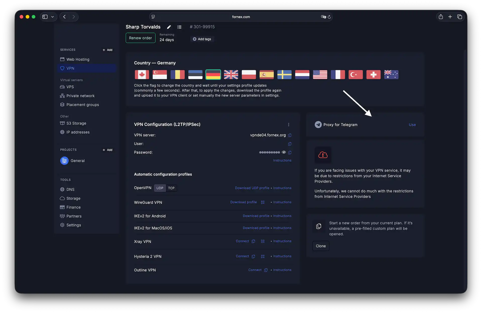Open VPS in sidebar

click(87, 87)
